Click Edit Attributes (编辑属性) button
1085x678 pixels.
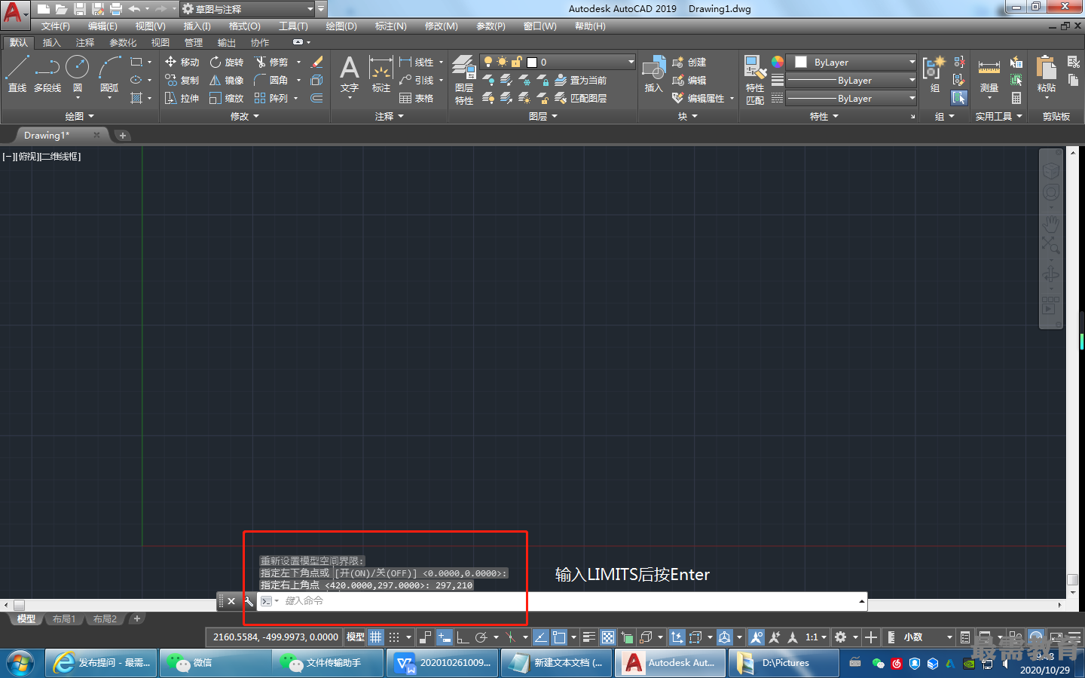698,98
